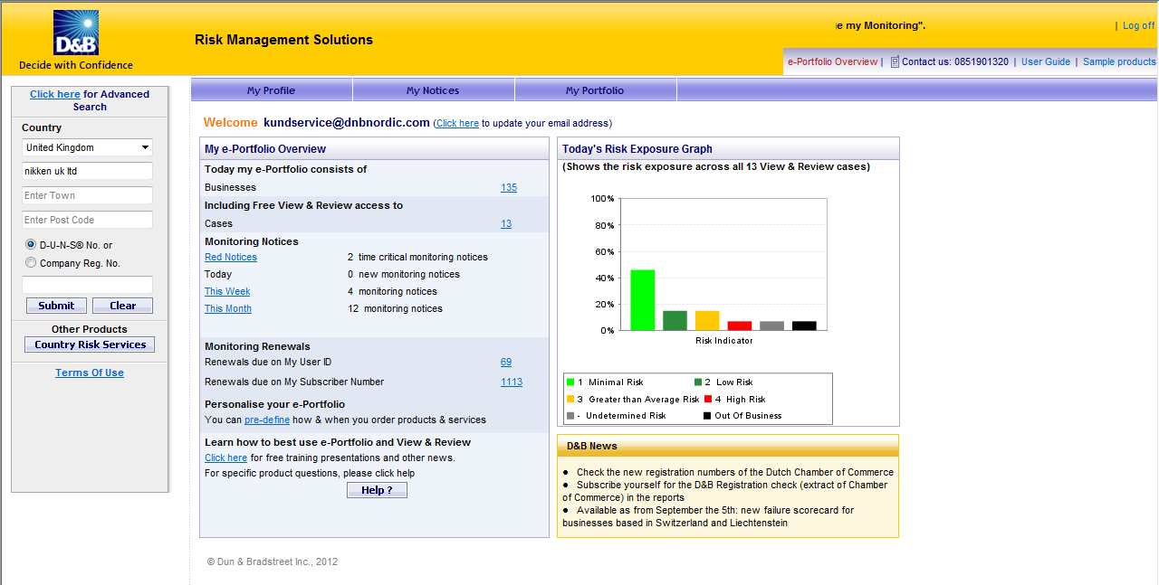The height and width of the screenshot is (585, 1159).
Task: Click 'Contact us: 0851901320' text
Action: click(x=955, y=61)
